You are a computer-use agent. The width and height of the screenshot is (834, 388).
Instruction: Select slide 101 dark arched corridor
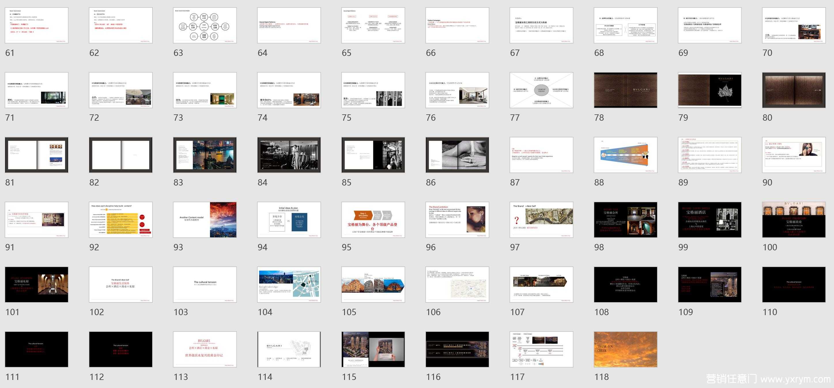tap(37, 285)
